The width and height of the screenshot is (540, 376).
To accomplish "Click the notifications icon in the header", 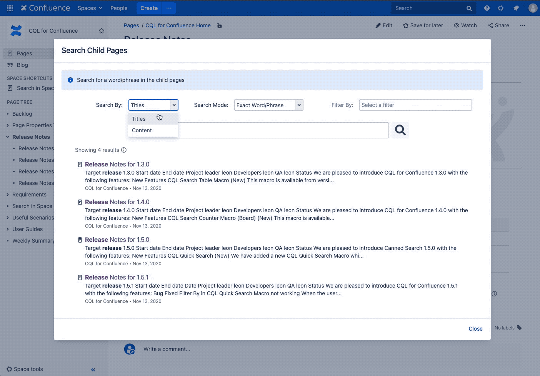I will (x=516, y=8).
